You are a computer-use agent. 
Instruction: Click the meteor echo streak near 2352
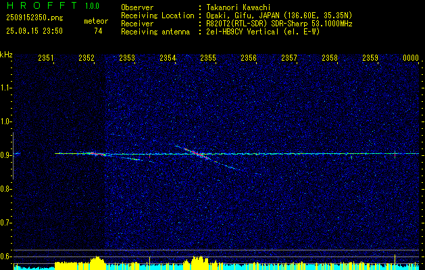pyautogui.click(x=97, y=154)
